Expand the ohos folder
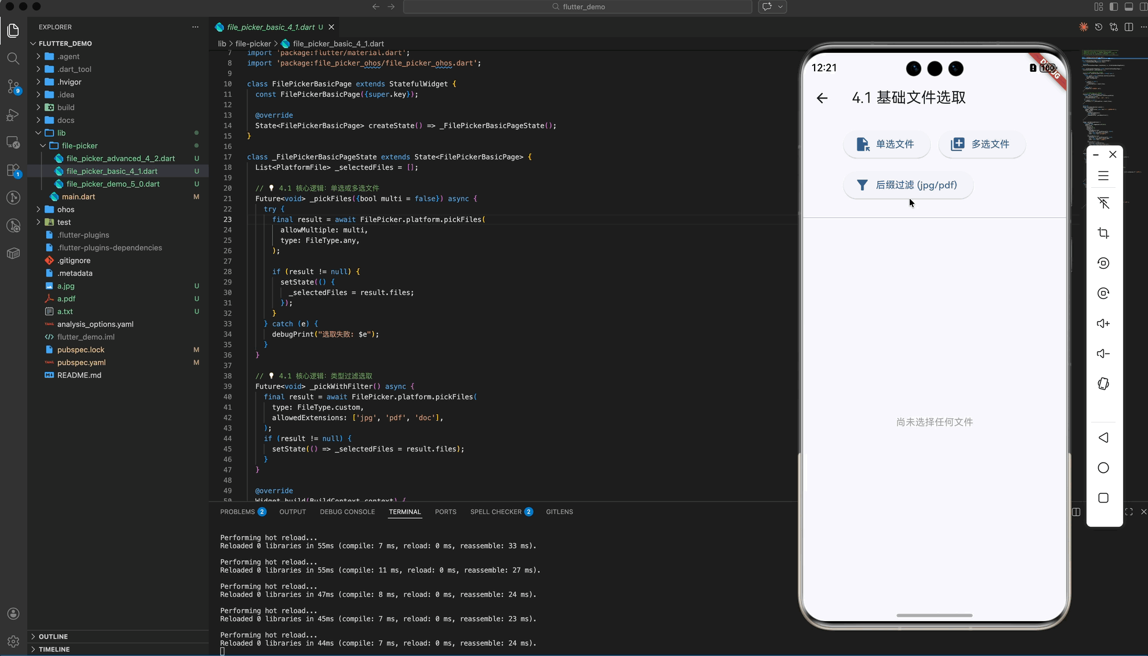 pos(38,209)
